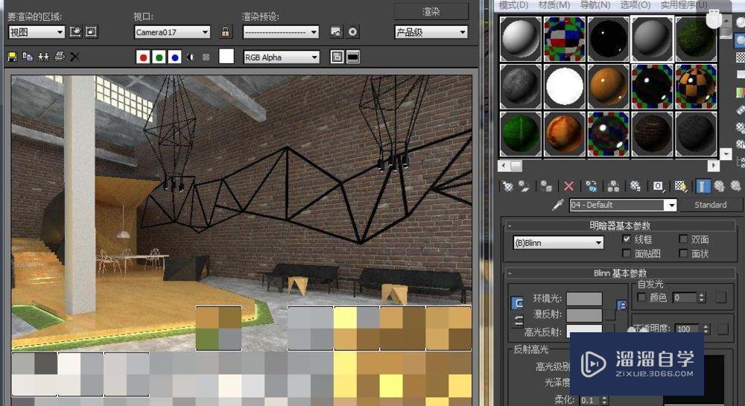Toggle the green channel display
Image resolution: width=745 pixels, height=406 pixels.
tap(159, 57)
